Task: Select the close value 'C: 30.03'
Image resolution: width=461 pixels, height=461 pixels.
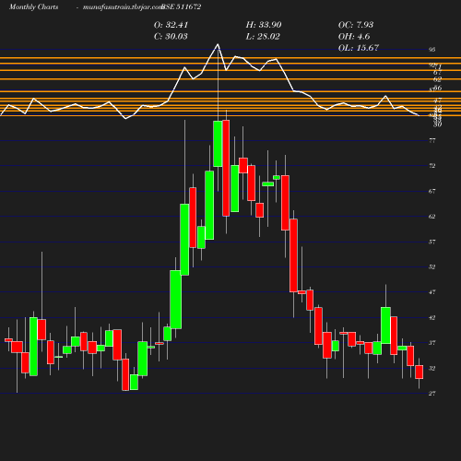Action: point(171,37)
